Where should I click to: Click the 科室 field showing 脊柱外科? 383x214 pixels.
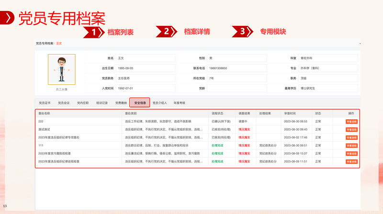(328, 58)
